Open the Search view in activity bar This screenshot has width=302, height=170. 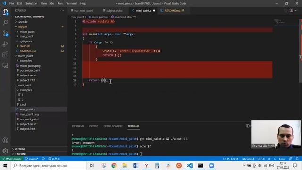tap(5, 23)
